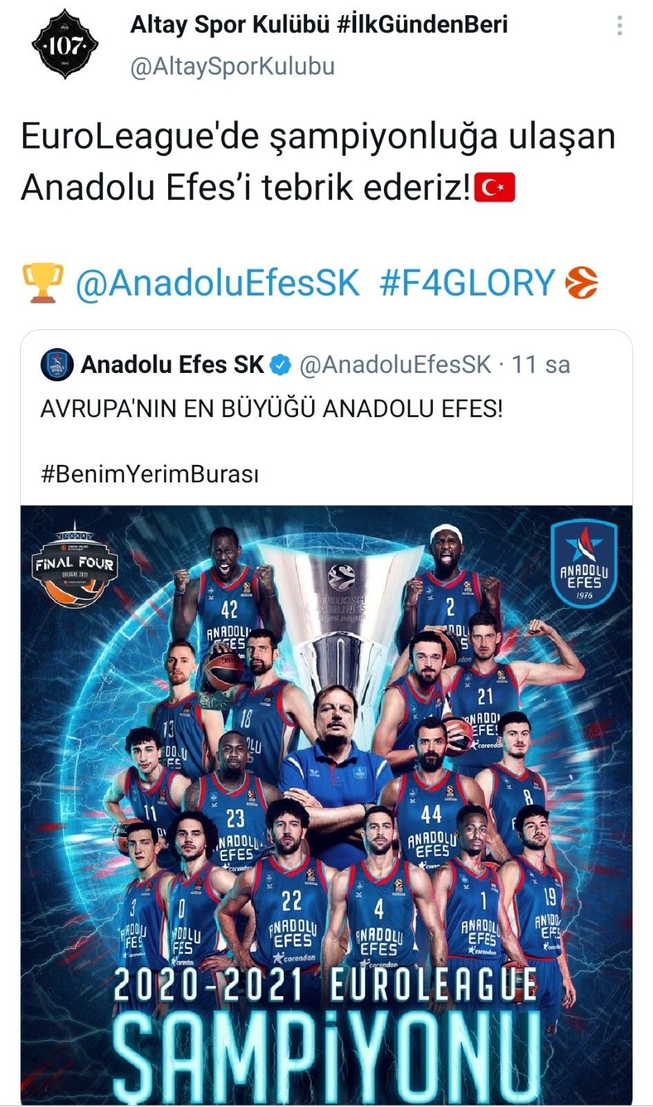Tap the Turkish flag emoji

tap(495, 187)
